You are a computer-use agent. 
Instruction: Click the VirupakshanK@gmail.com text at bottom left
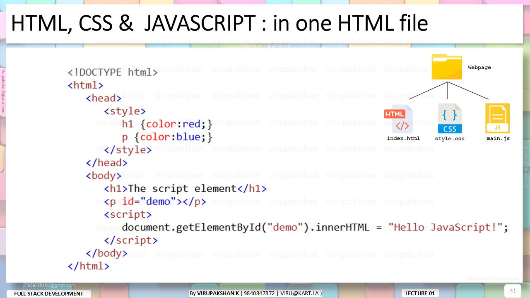(x=49, y=285)
